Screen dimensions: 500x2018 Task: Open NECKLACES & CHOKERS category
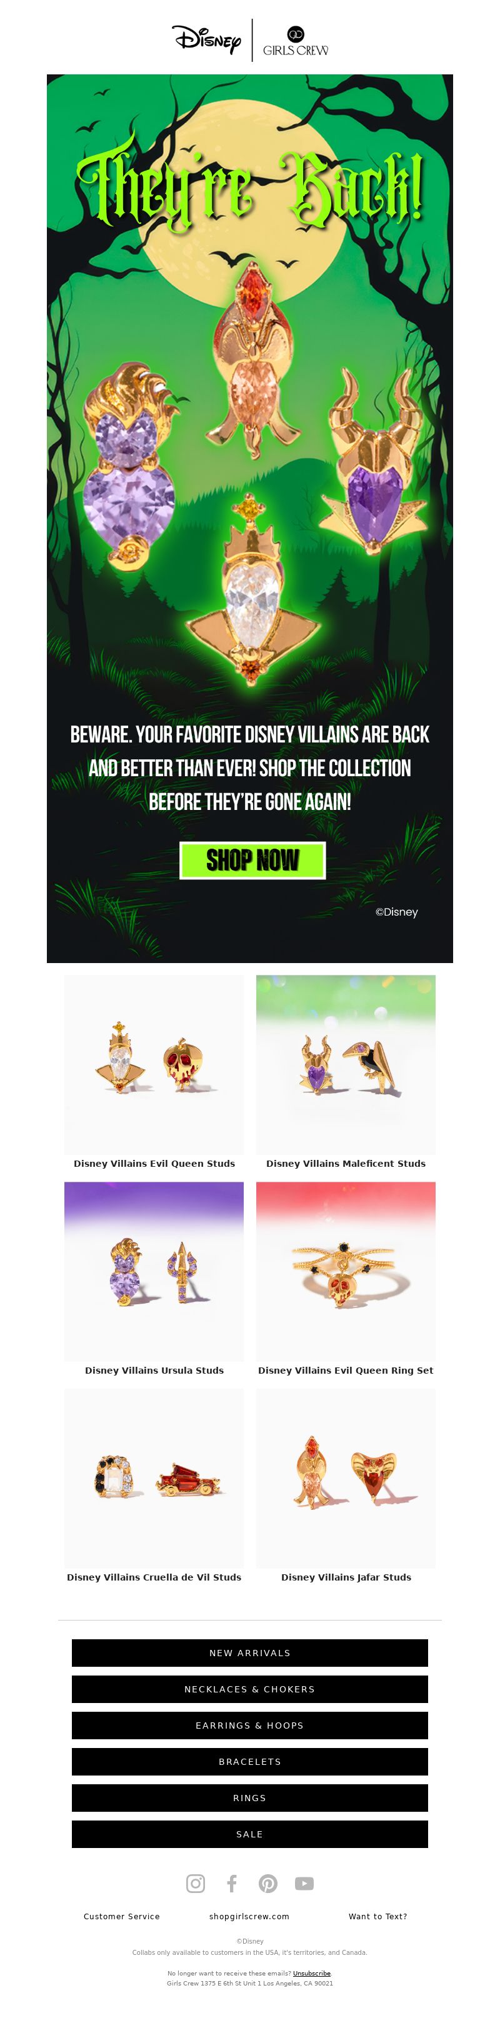(250, 1688)
